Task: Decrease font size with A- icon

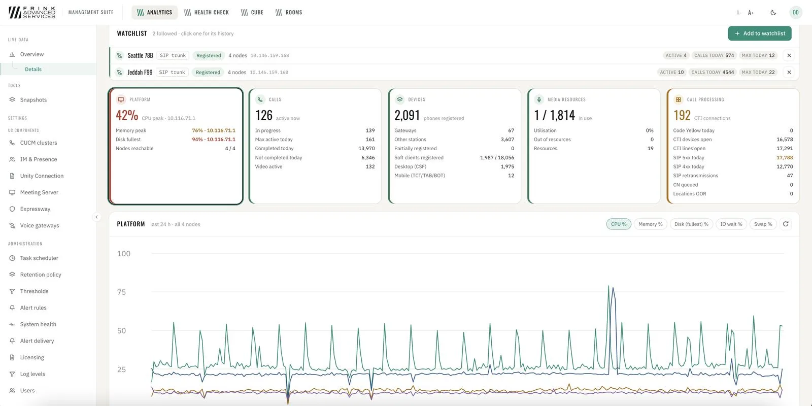Action: [738, 13]
